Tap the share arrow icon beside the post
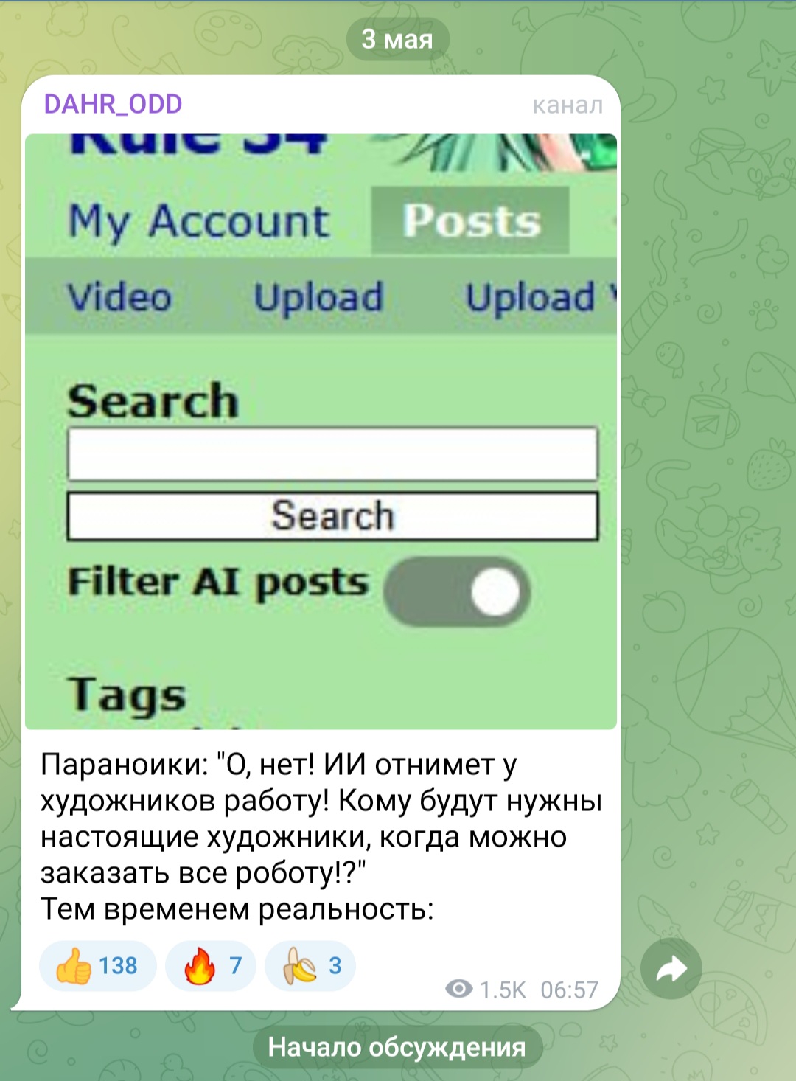Image resolution: width=796 pixels, height=1081 pixels. (671, 969)
